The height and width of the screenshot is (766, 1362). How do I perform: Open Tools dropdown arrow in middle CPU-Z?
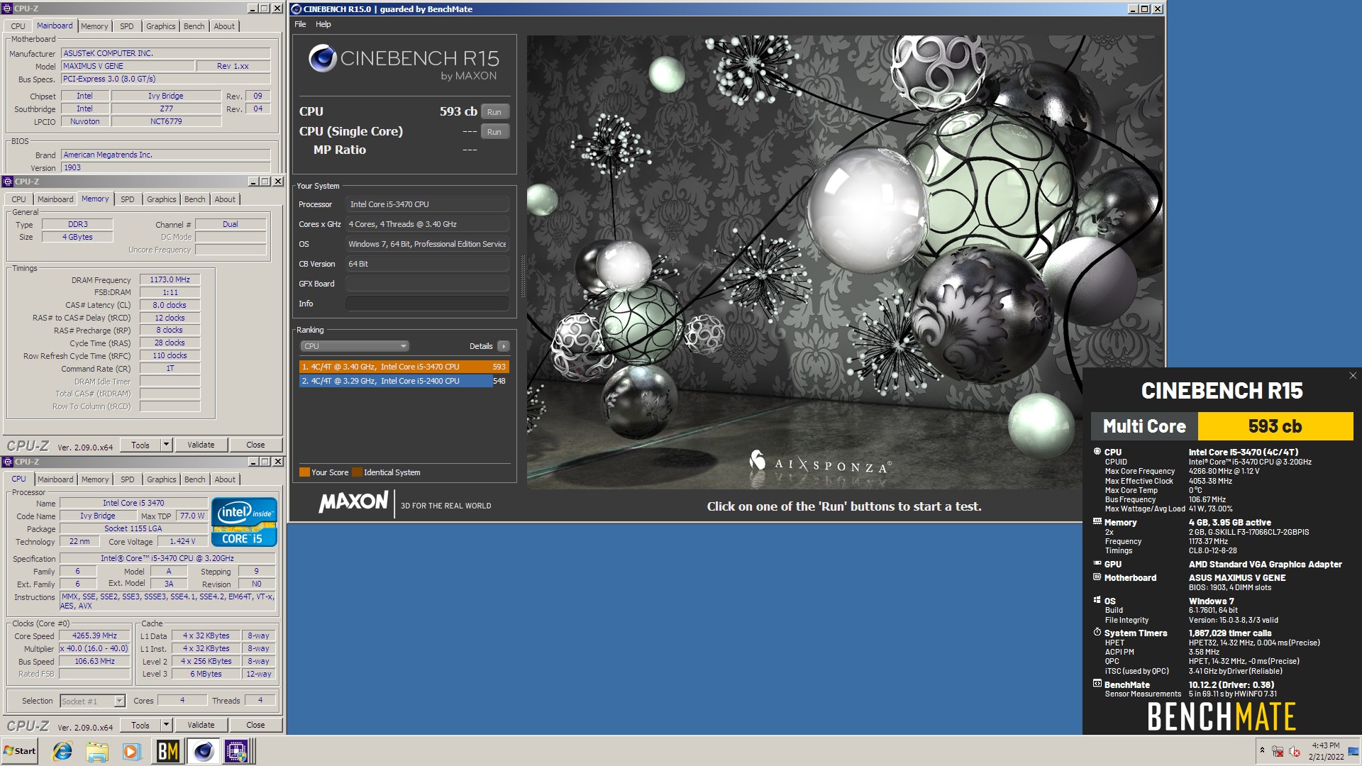coord(167,445)
